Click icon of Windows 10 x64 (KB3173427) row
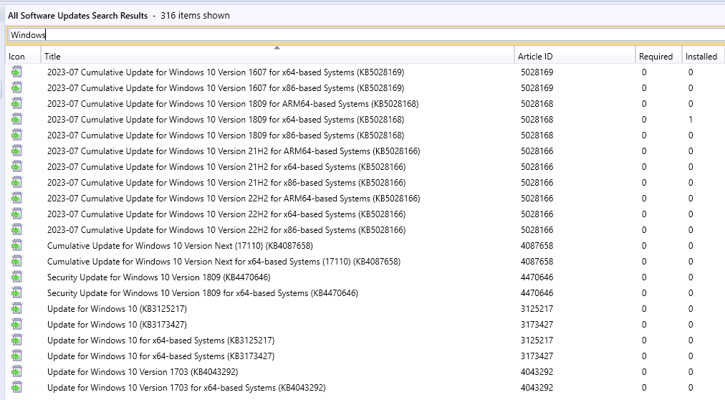Image resolution: width=725 pixels, height=400 pixels. pos(16,356)
